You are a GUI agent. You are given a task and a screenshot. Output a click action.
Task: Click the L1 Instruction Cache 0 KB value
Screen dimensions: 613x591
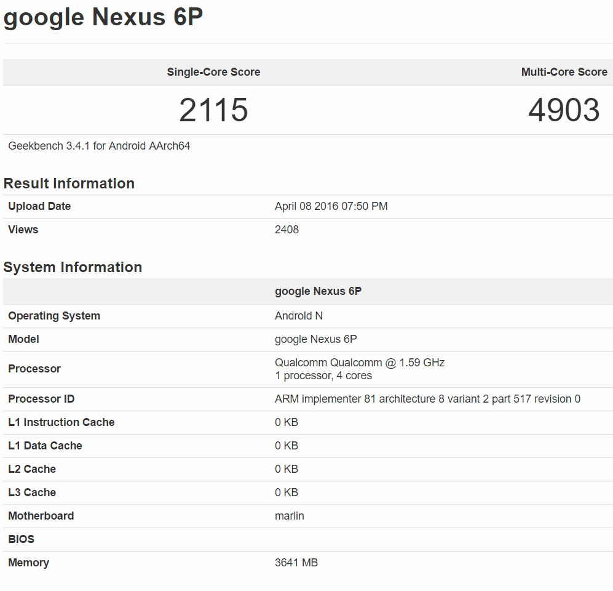(287, 422)
